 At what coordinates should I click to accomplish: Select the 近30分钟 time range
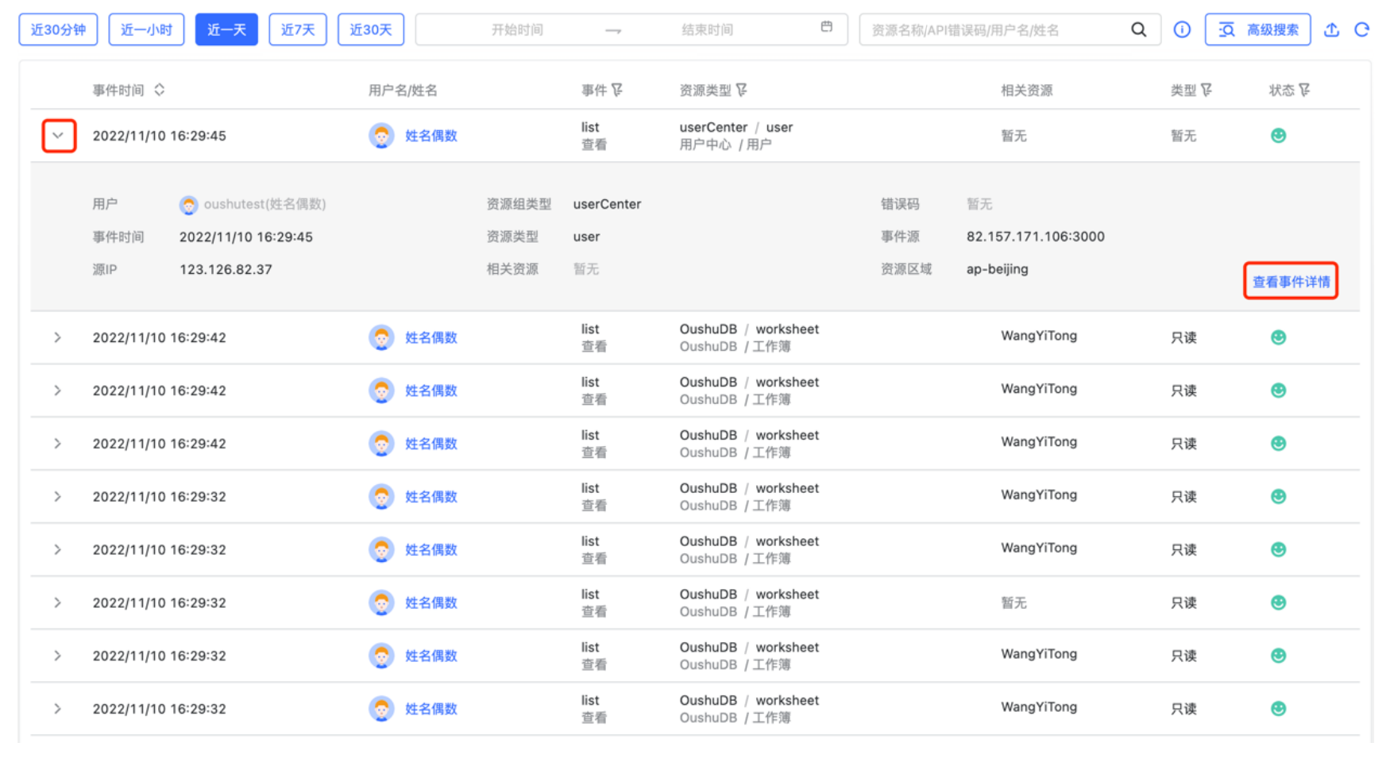tap(58, 30)
